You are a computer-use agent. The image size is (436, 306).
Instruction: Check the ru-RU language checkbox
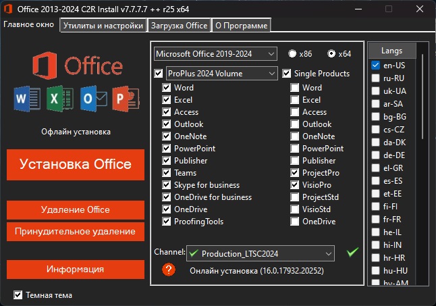click(x=375, y=78)
